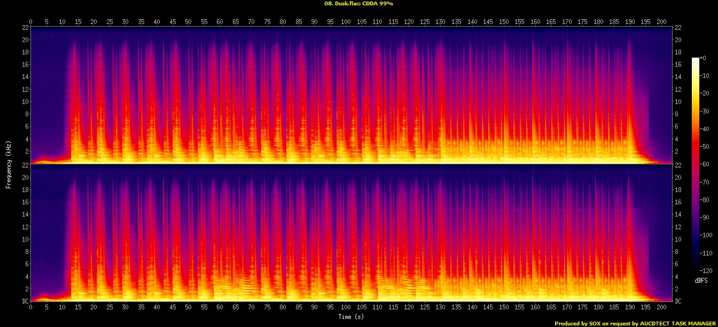Click the "190" tick on the top time axis
This screenshot has width=718, height=327.
630,21
